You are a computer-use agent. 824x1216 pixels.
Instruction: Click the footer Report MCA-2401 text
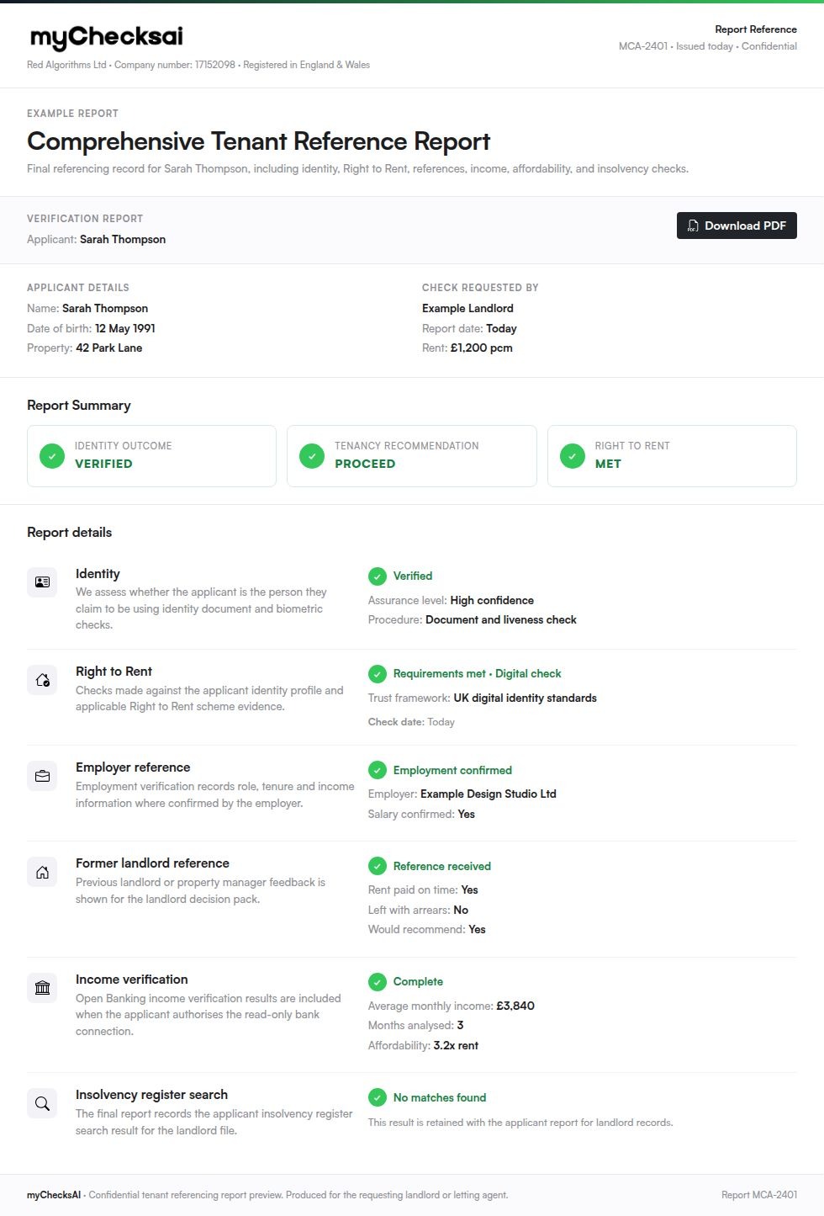759,1195
